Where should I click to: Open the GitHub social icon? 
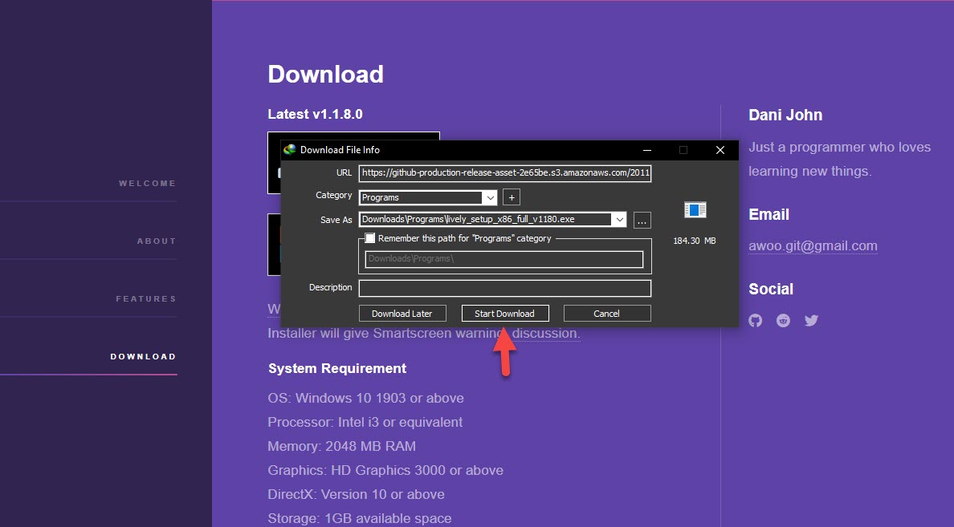(x=755, y=321)
